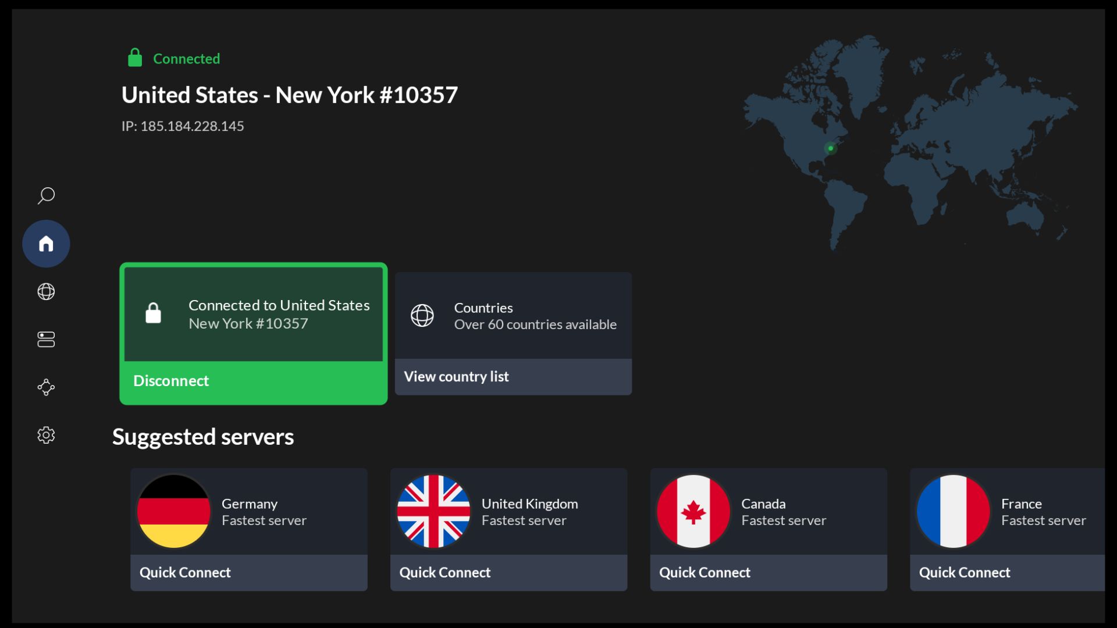Open the Meshnet sidebar icon

pos(46,387)
